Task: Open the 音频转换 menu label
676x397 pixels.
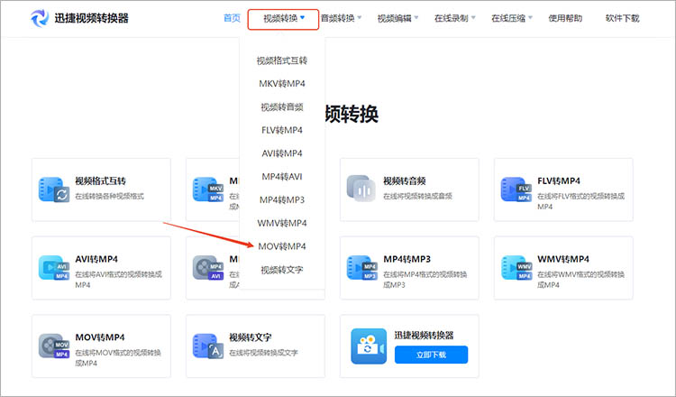Action: click(338, 18)
